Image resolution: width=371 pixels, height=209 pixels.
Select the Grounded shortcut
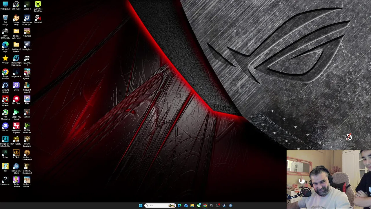[x=27, y=33]
